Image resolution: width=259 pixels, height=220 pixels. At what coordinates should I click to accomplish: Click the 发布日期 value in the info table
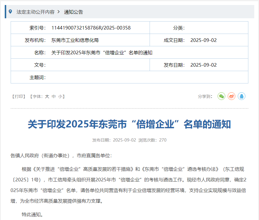203,65
